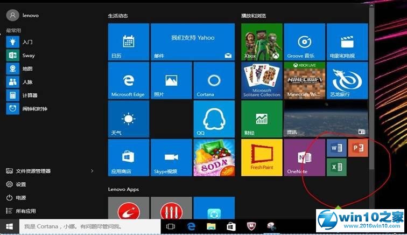Click the Windows Start button
Viewport: 407px width, 235px height.
point(9,226)
